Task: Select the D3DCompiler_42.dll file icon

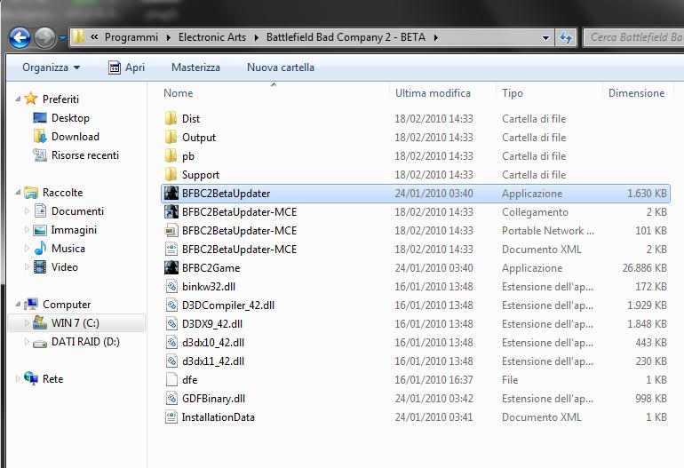Action: pyautogui.click(x=171, y=305)
